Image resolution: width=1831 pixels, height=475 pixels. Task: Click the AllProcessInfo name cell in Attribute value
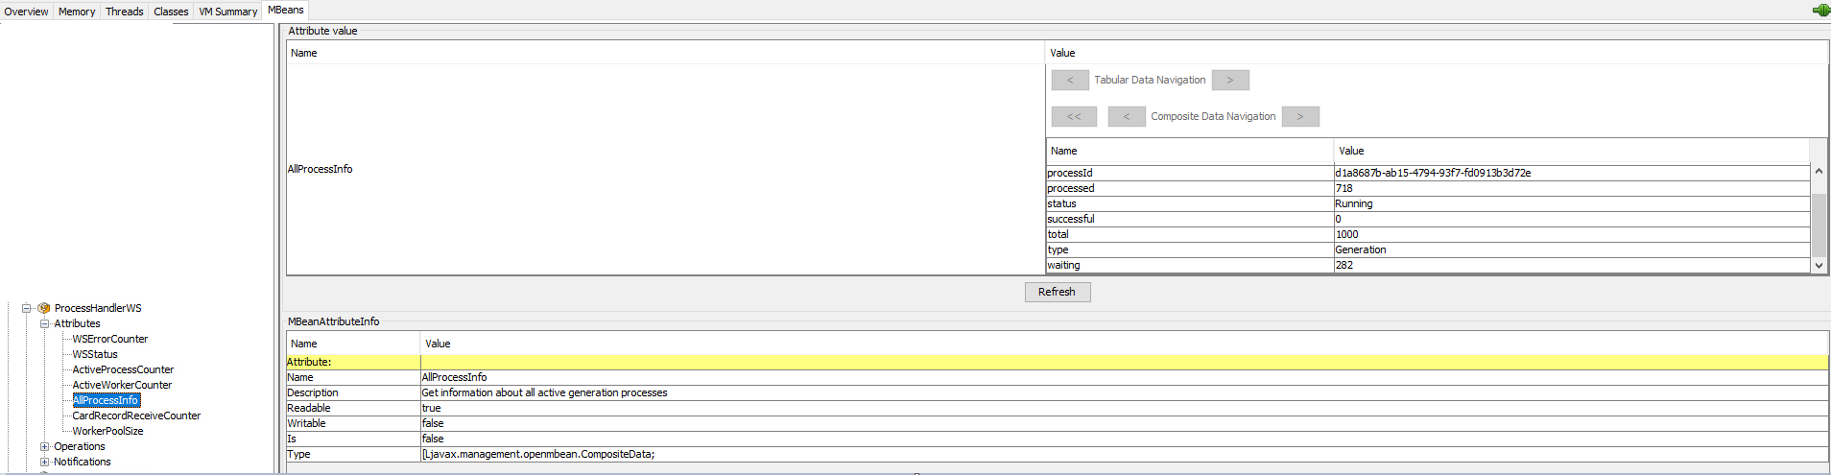point(665,169)
